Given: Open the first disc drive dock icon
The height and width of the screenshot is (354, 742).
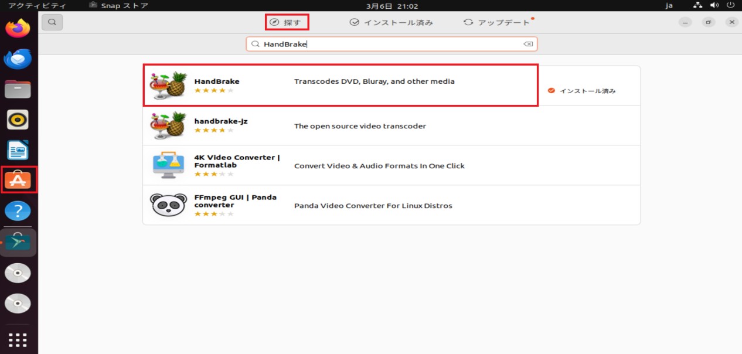Looking at the screenshot, I should [18, 273].
